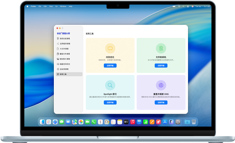Open 重复文件清理 sidebar entry
The height and width of the screenshot is (143, 235).
(65, 54)
